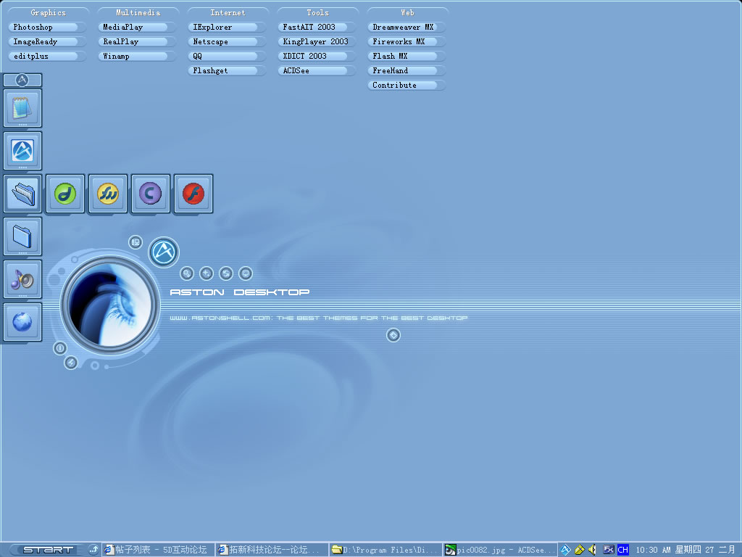Start MediaPlay from the Multimedia list
Viewport: 742px width, 557px height.
click(x=137, y=28)
